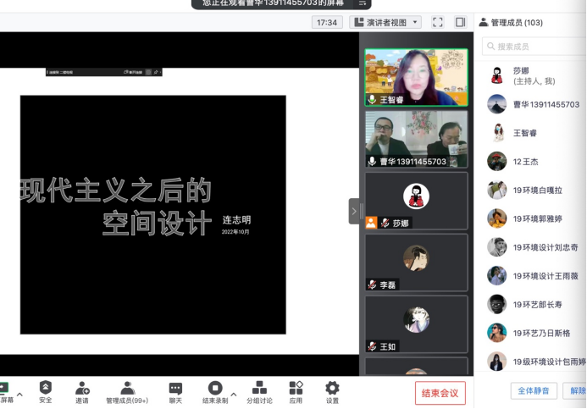Viewport: 587px width, 409px height.
Task: Open the 演讲者视图 view dropdown
Action: (385, 23)
